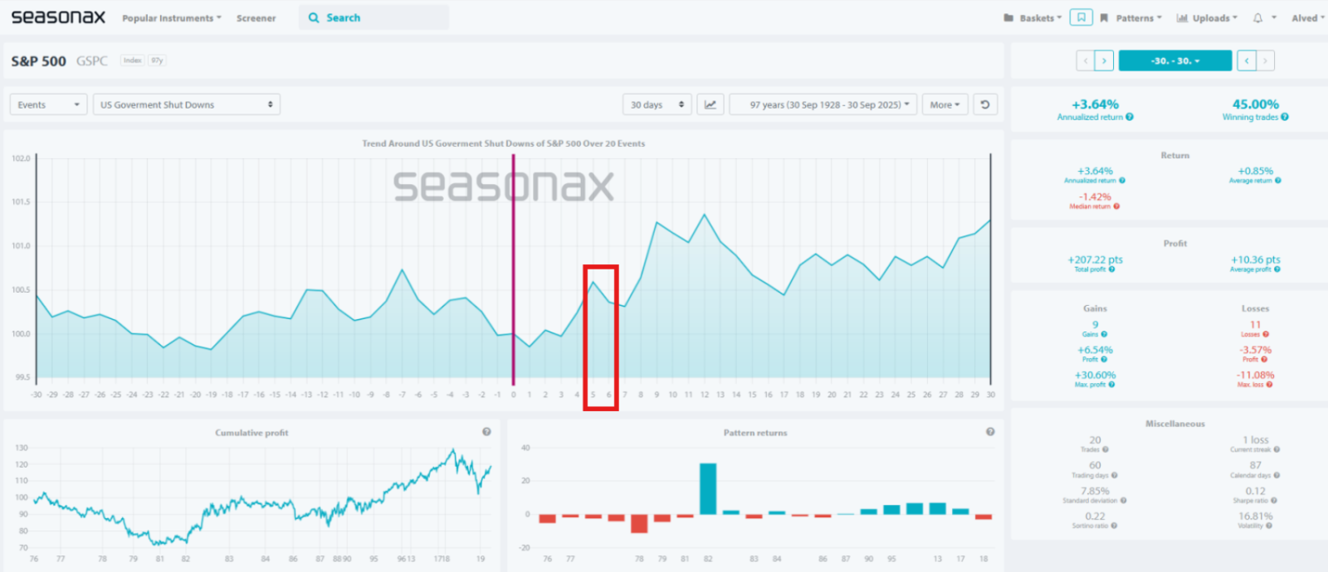
Task: Click help icon beside Annualized return
Action: click(1130, 117)
